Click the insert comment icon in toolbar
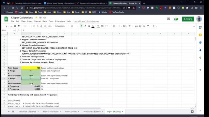 (x=140, y=26)
